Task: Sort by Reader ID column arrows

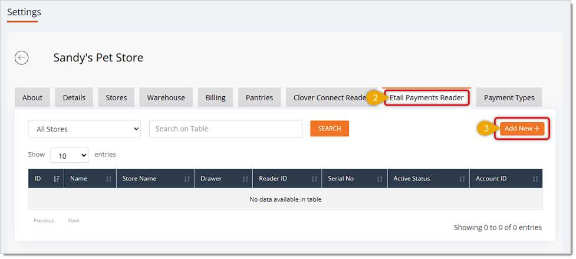Action: 314,179
